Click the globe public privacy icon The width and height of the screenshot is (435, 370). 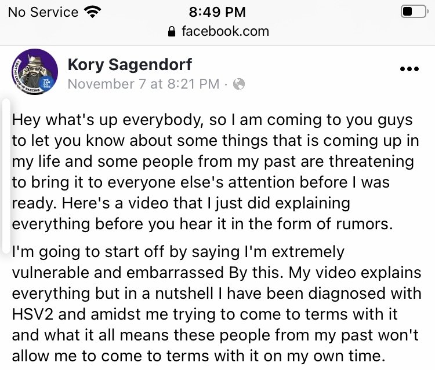[238, 84]
